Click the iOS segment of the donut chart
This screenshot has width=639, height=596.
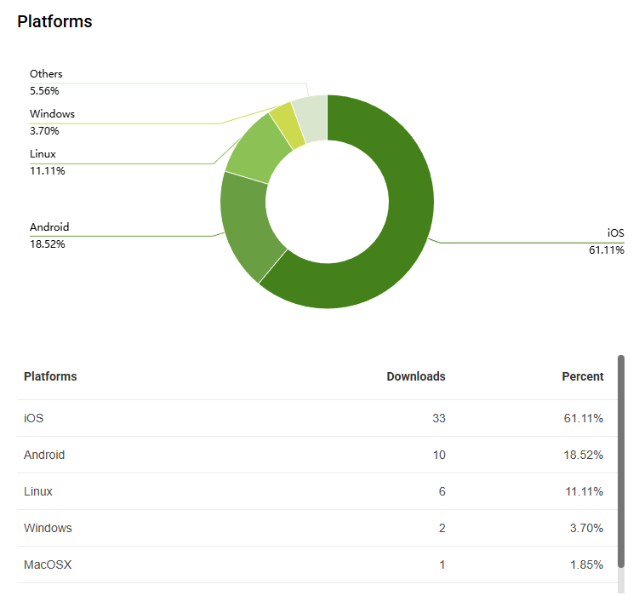400,221
